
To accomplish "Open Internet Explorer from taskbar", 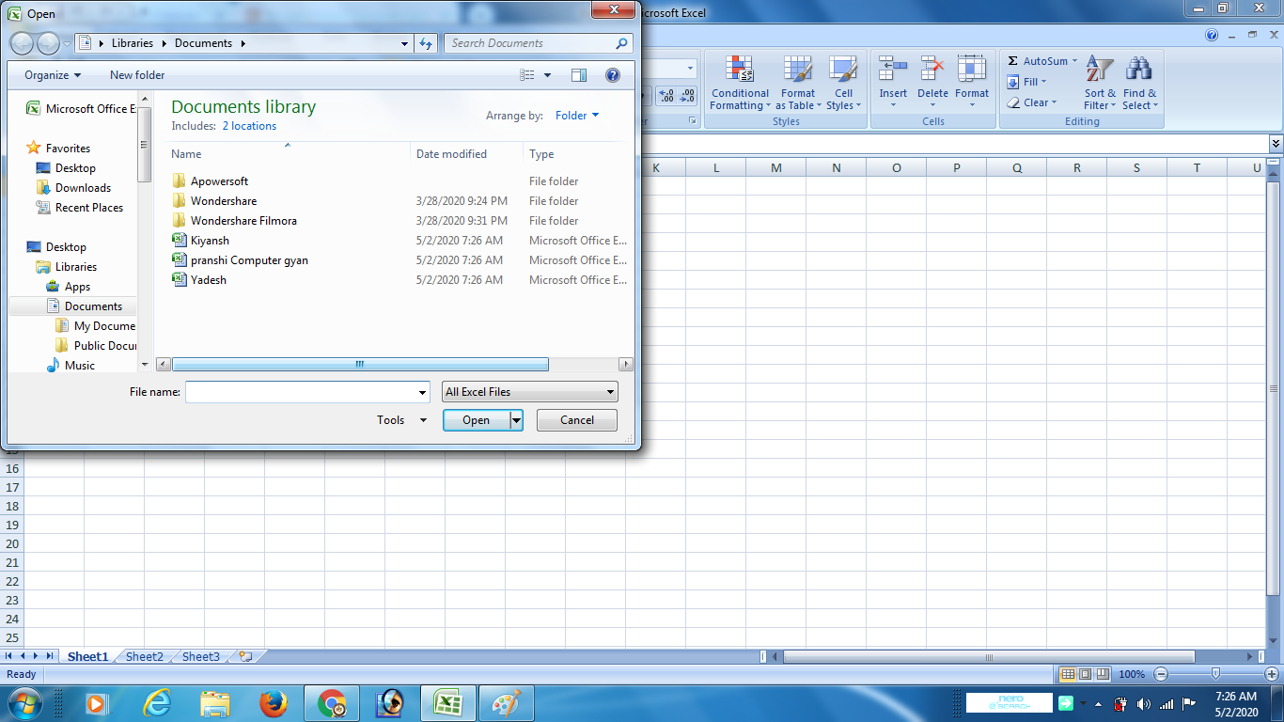I will [157, 703].
